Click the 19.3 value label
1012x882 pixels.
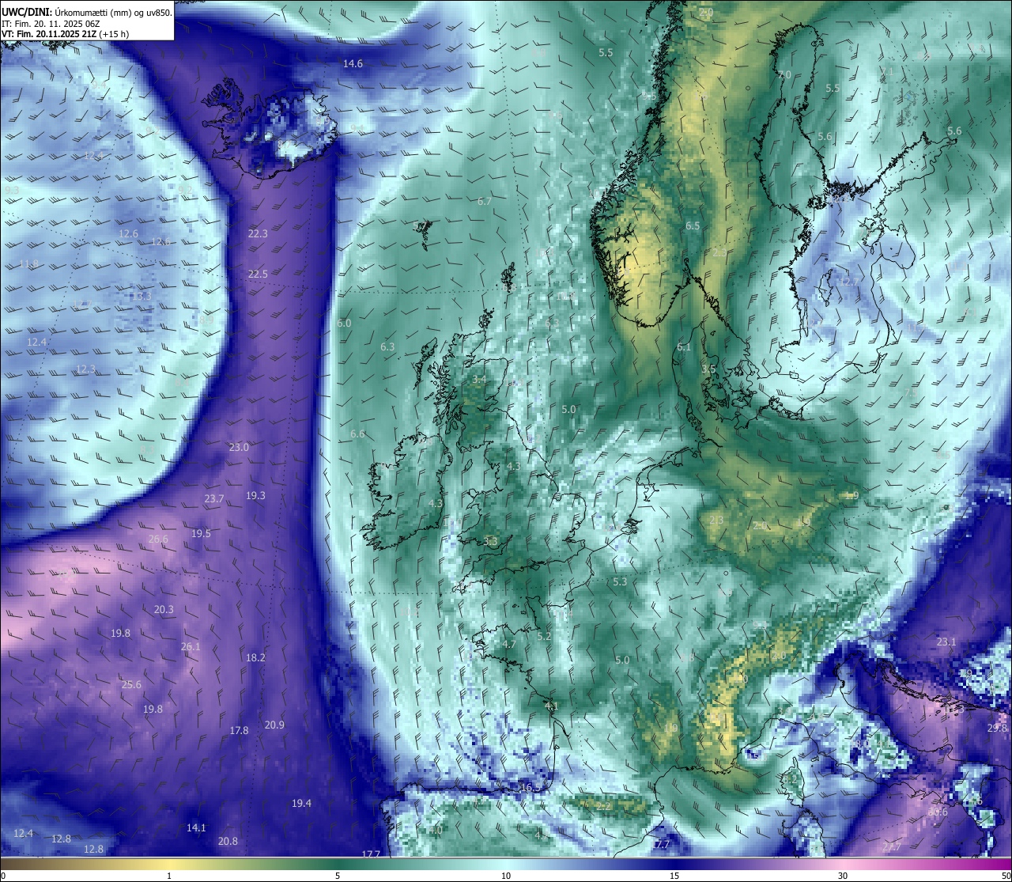[255, 495]
